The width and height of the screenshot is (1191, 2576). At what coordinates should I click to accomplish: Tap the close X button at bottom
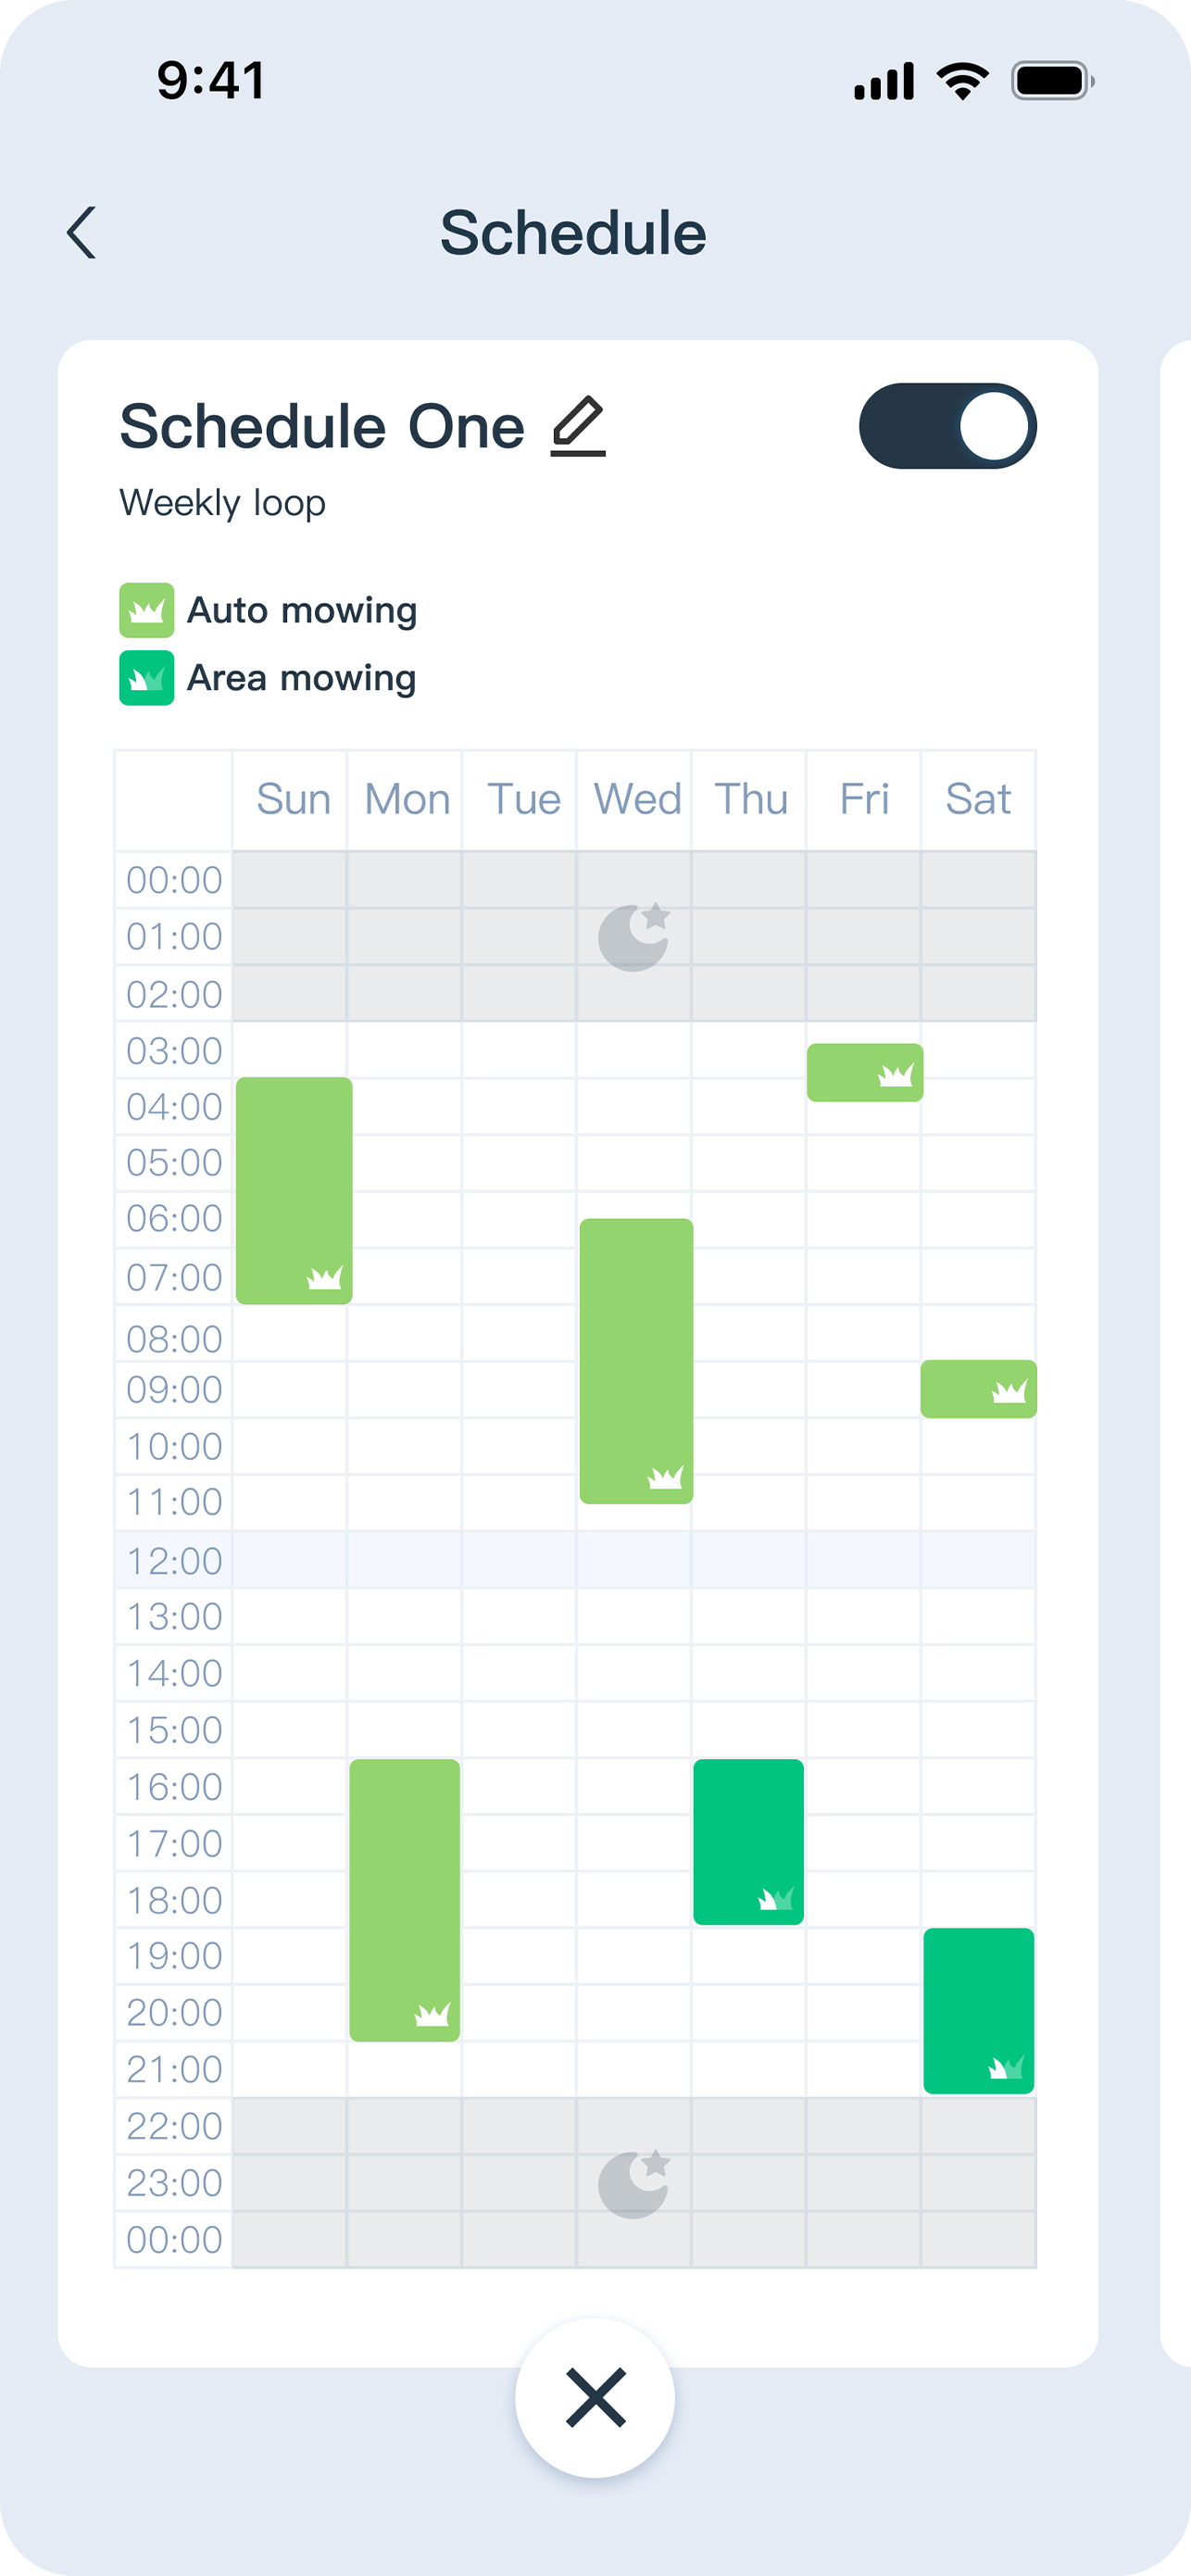[x=595, y=2397]
